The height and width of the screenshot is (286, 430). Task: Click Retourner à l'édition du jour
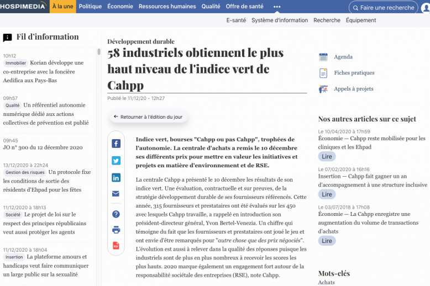(148, 117)
